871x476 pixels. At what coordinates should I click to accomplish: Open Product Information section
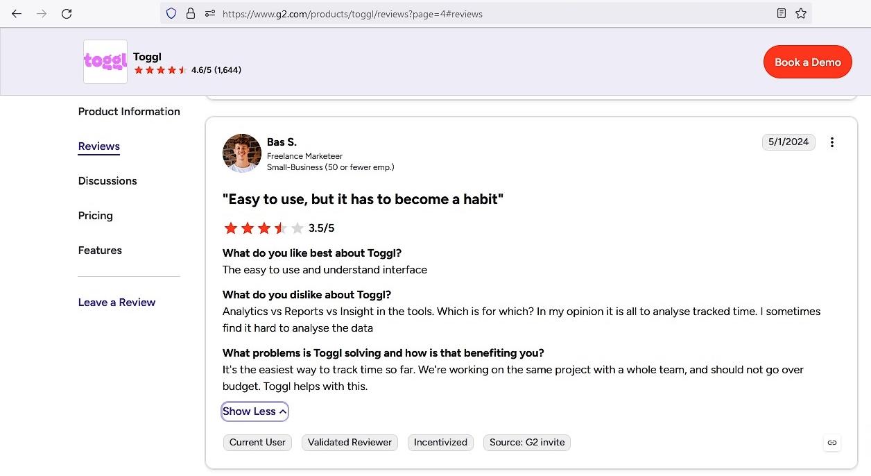click(129, 112)
